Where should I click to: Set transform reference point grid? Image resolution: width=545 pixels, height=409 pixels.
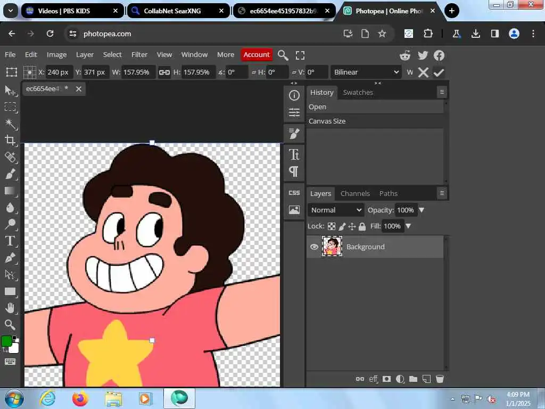click(30, 72)
